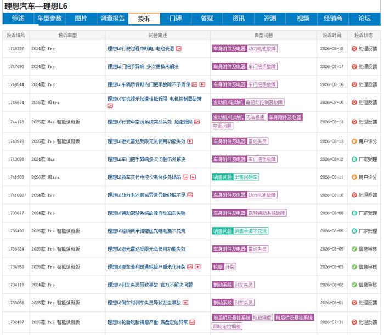Click 无法提速 tag in row 1744178
The image size is (384, 335).
[255, 117]
